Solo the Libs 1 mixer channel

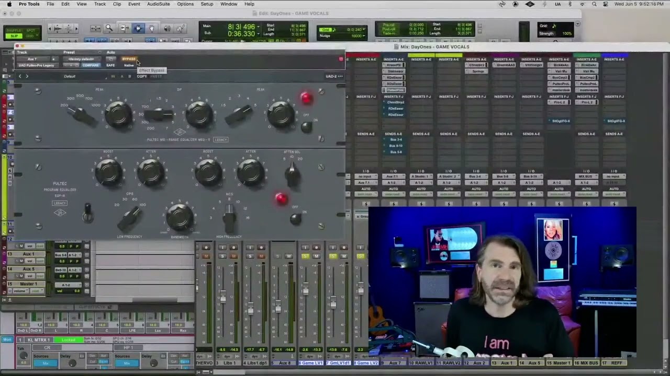222,256
